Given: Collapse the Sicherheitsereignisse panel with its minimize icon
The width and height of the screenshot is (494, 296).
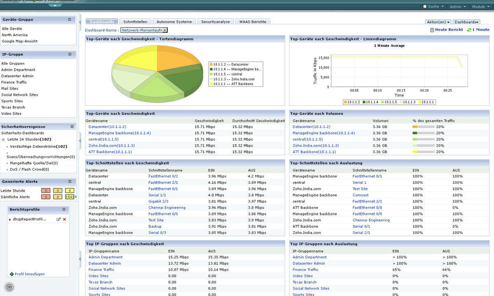Looking at the screenshot, I should pos(72,127).
